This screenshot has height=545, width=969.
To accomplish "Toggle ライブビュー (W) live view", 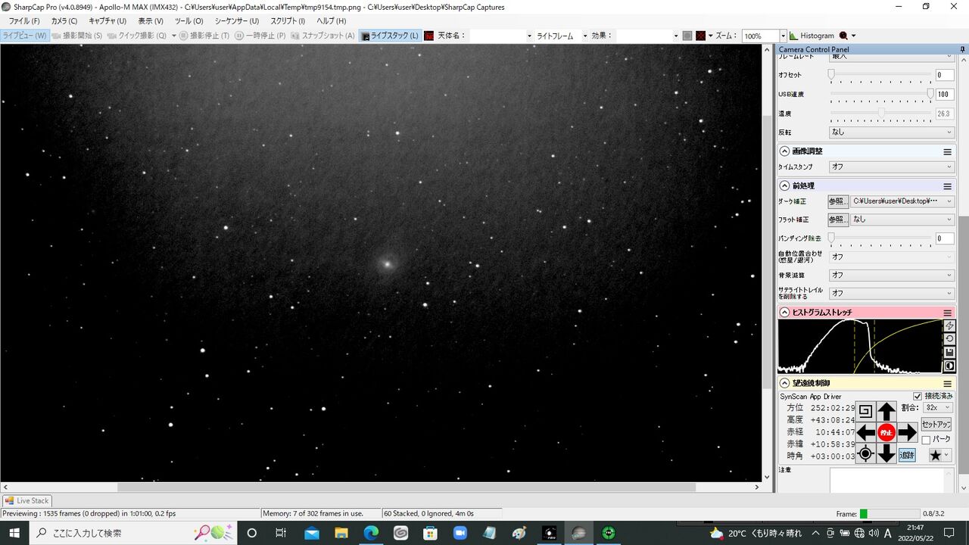I will click(25, 36).
